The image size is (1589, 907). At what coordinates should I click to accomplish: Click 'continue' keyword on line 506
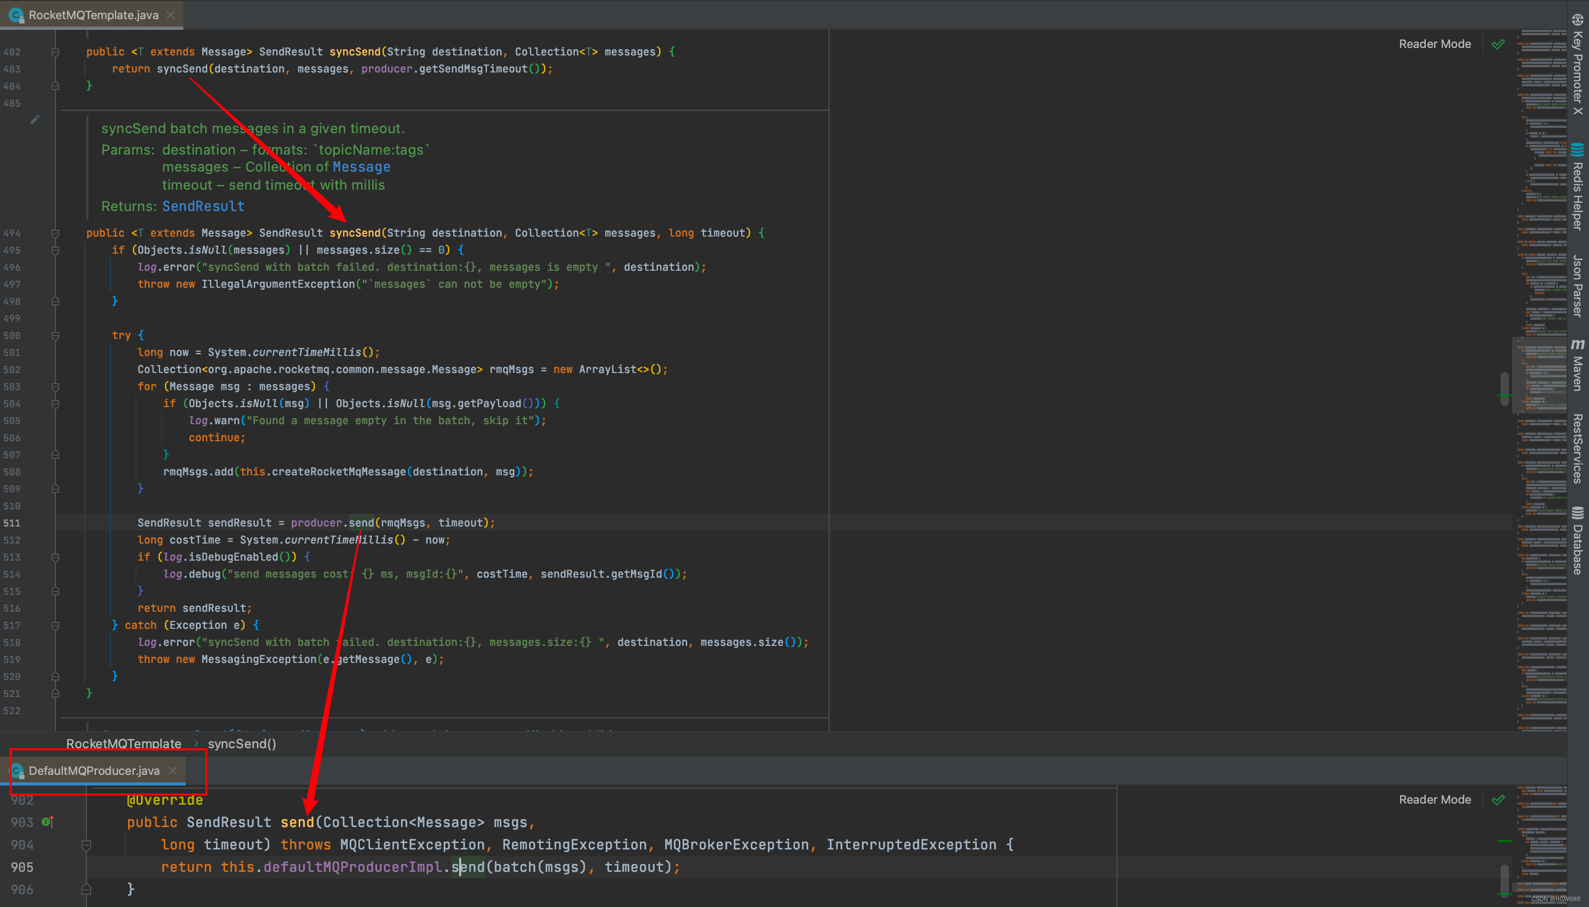coord(214,438)
